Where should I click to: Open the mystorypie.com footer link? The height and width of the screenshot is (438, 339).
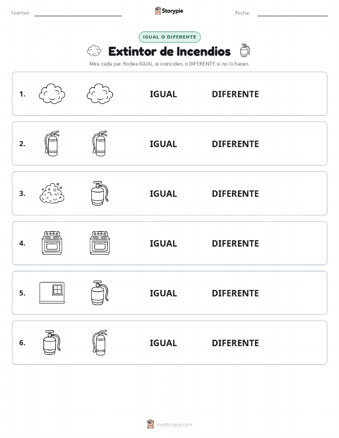click(x=174, y=425)
